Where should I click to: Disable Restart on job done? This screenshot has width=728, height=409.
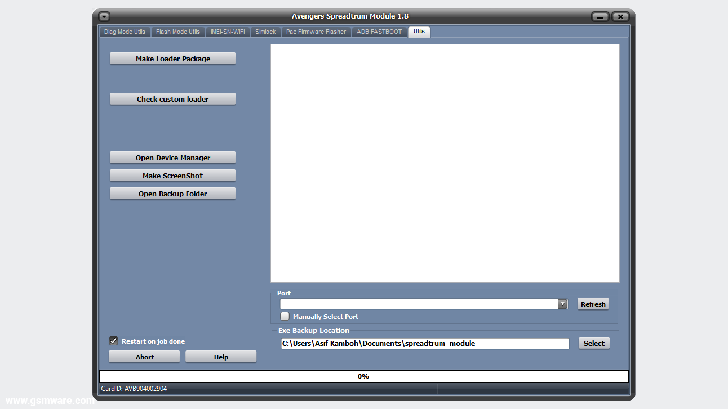point(113,341)
